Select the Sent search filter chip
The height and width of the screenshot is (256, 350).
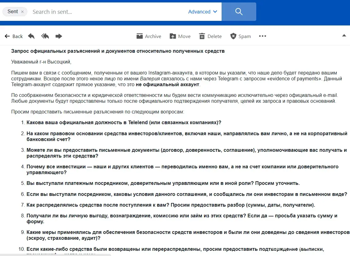click(x=13, y=12)
